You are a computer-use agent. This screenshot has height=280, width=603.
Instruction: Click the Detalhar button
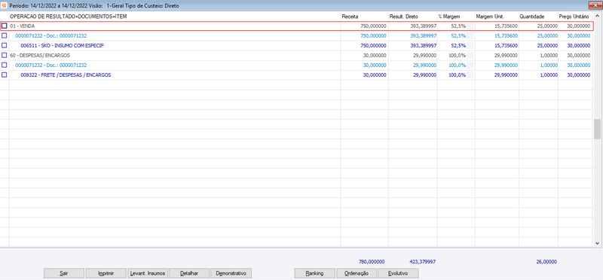pyautogui.click(x=189, y=273)
